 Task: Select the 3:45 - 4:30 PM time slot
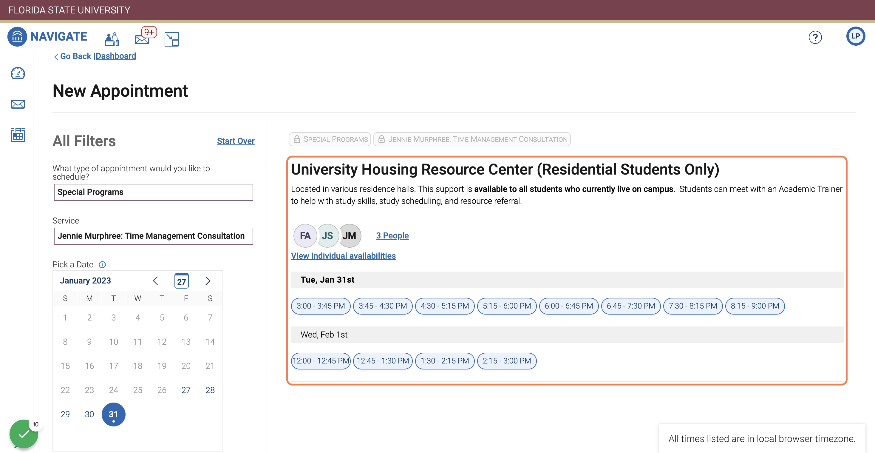pos(382,306)
